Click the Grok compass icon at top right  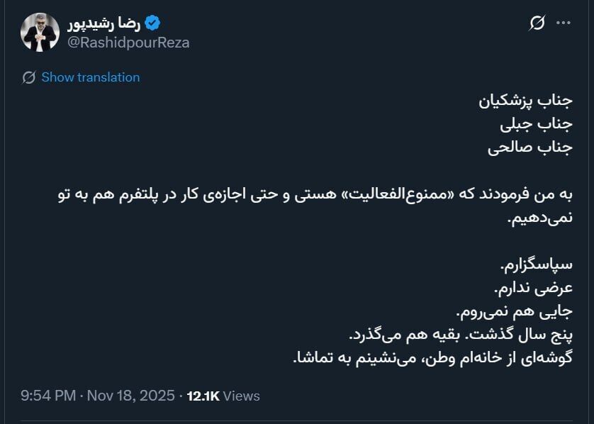537,23
